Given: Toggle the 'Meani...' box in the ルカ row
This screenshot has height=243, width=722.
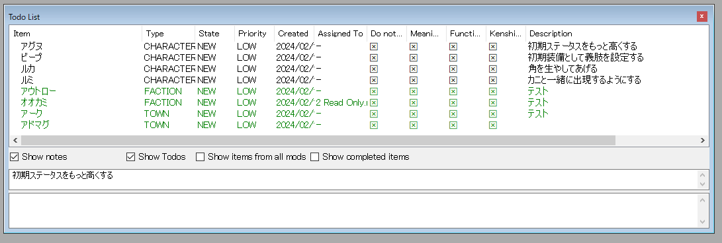Looking at the screenshot, I should tap(414, 69).
